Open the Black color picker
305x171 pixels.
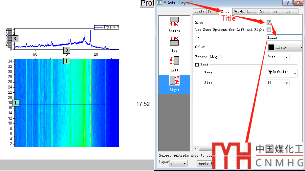tap(284, 47)
